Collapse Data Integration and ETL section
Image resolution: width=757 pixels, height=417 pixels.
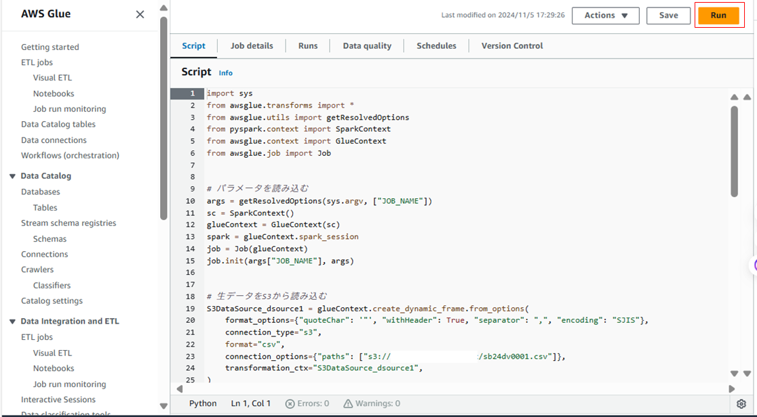(13, 321)
